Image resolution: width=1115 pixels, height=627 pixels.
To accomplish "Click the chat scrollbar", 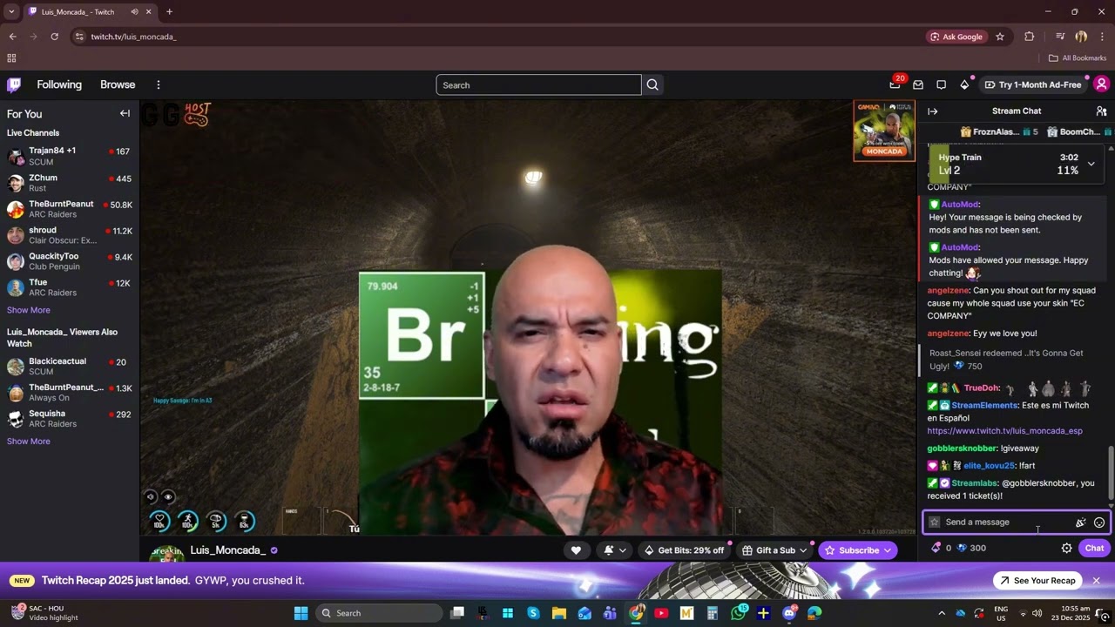I will click(1111, 473).
